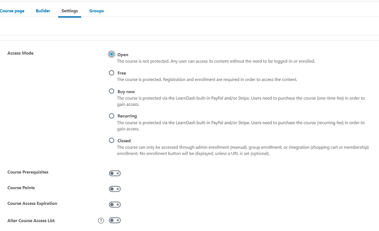Image resolution: width=379 pixels, height=231 pixels.
Task: Choose the Recurring access mode radio
Action: coord(111,116)
